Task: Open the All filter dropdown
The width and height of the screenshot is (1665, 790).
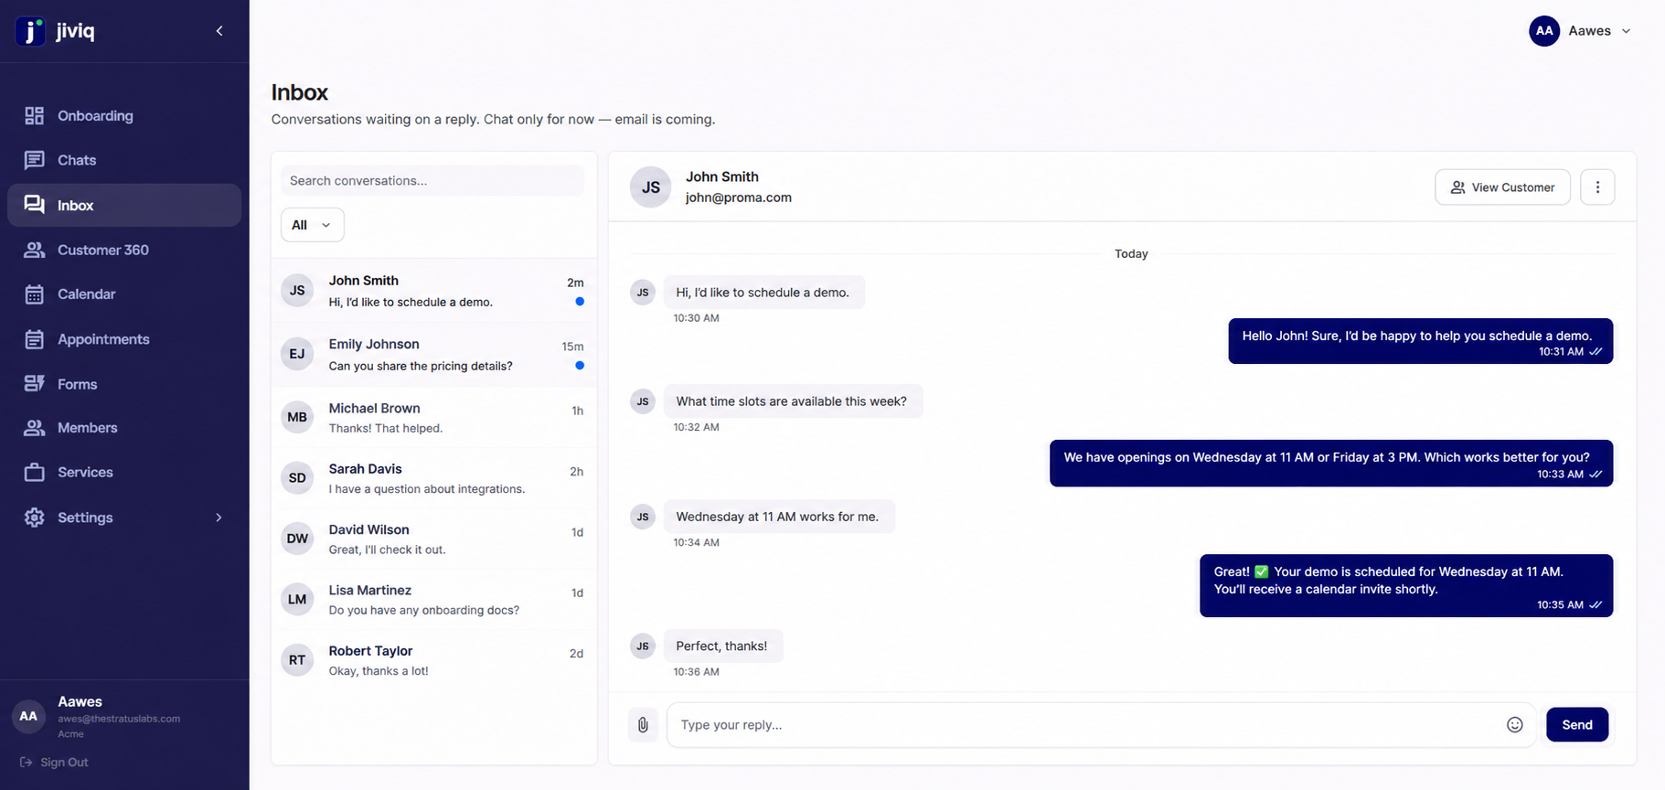Action: coord(312,225)
